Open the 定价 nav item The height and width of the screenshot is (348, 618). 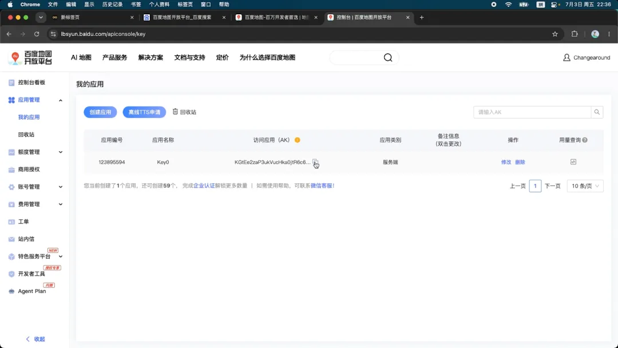(222, 58)
